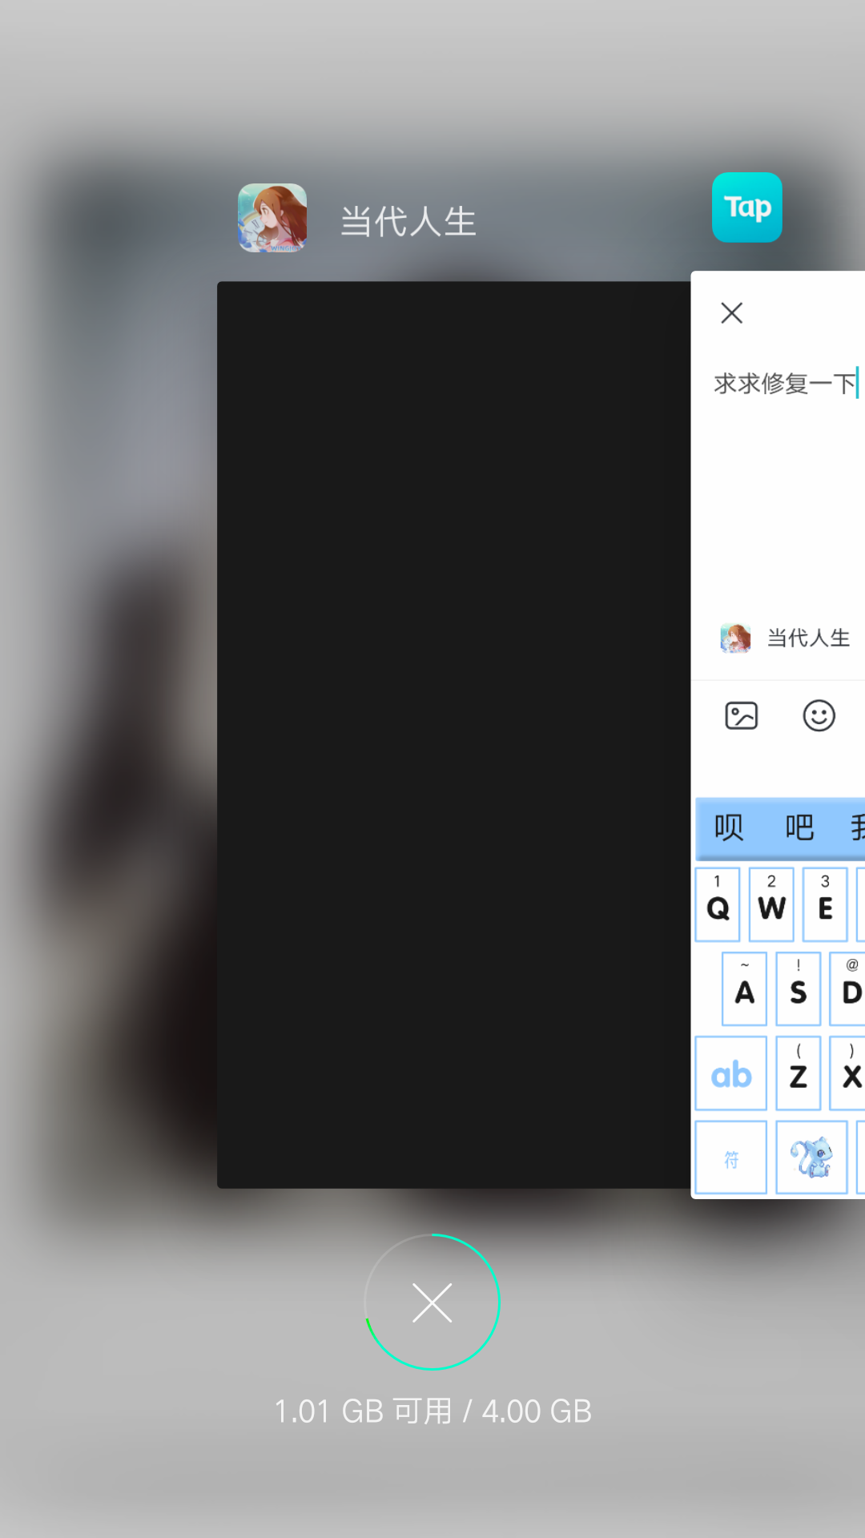This screenshot has width=865, height=1538.
Task: Tap the E key on the keyboard
Action: pos(825,904)
